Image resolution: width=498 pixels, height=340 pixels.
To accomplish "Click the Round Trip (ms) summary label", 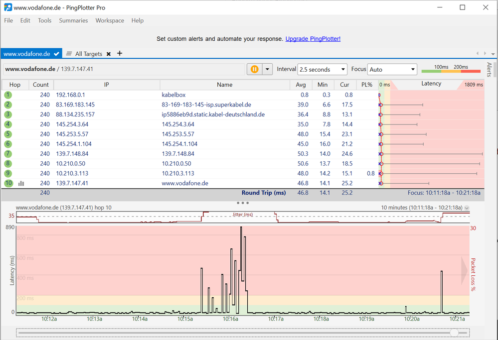I will [x=264, y=193].
